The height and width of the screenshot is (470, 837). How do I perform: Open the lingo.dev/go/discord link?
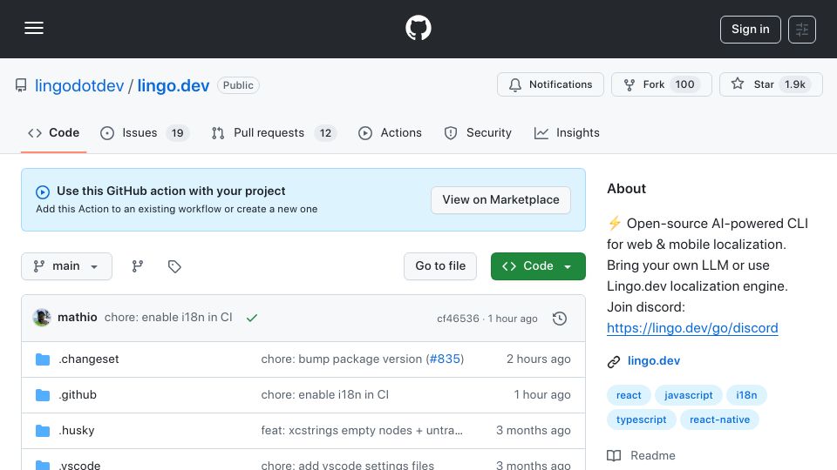692,328
